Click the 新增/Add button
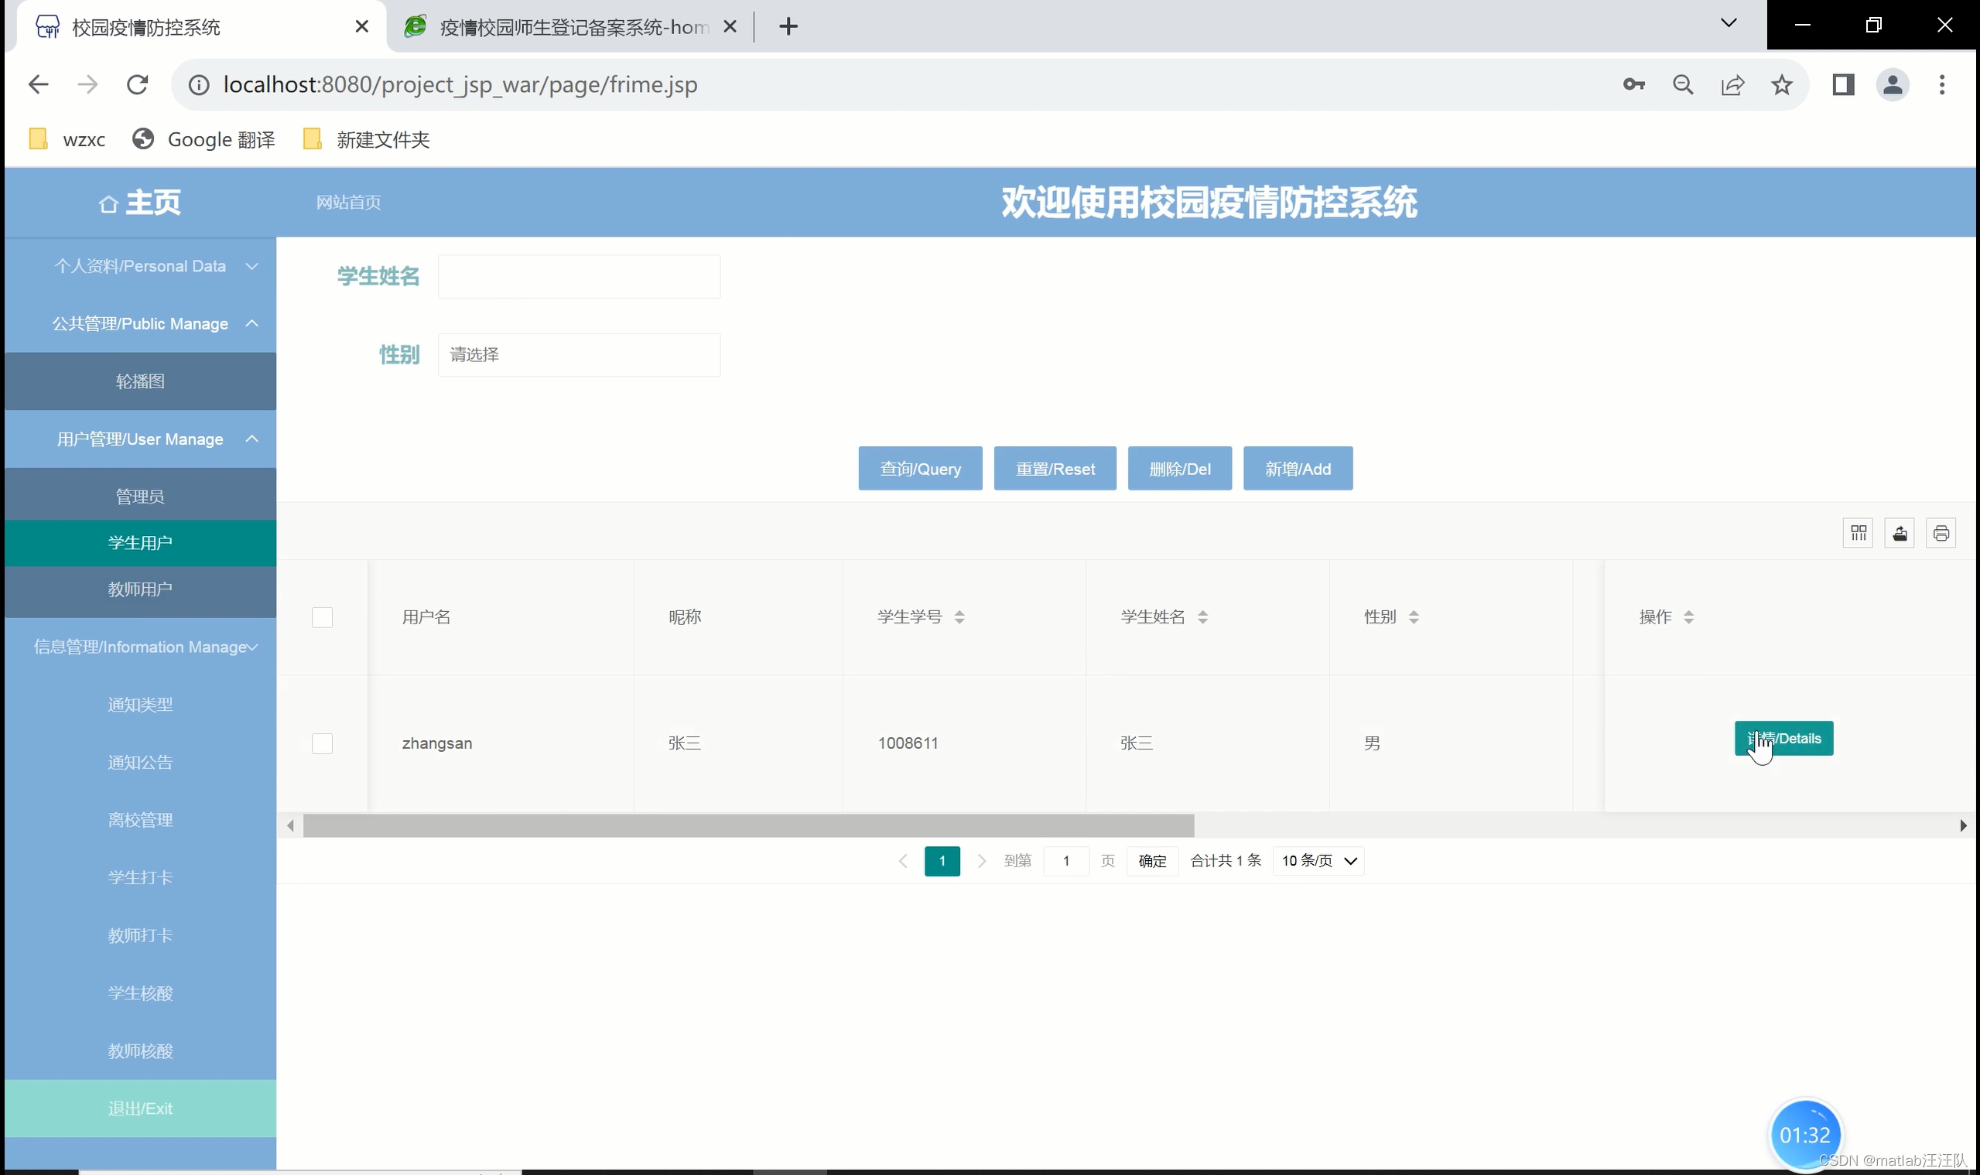 click(1298, 469)
